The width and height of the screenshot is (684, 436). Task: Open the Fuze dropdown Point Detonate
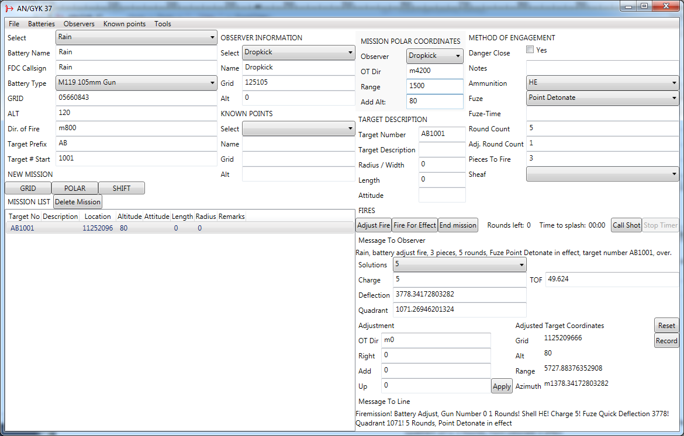coord(602,97)
